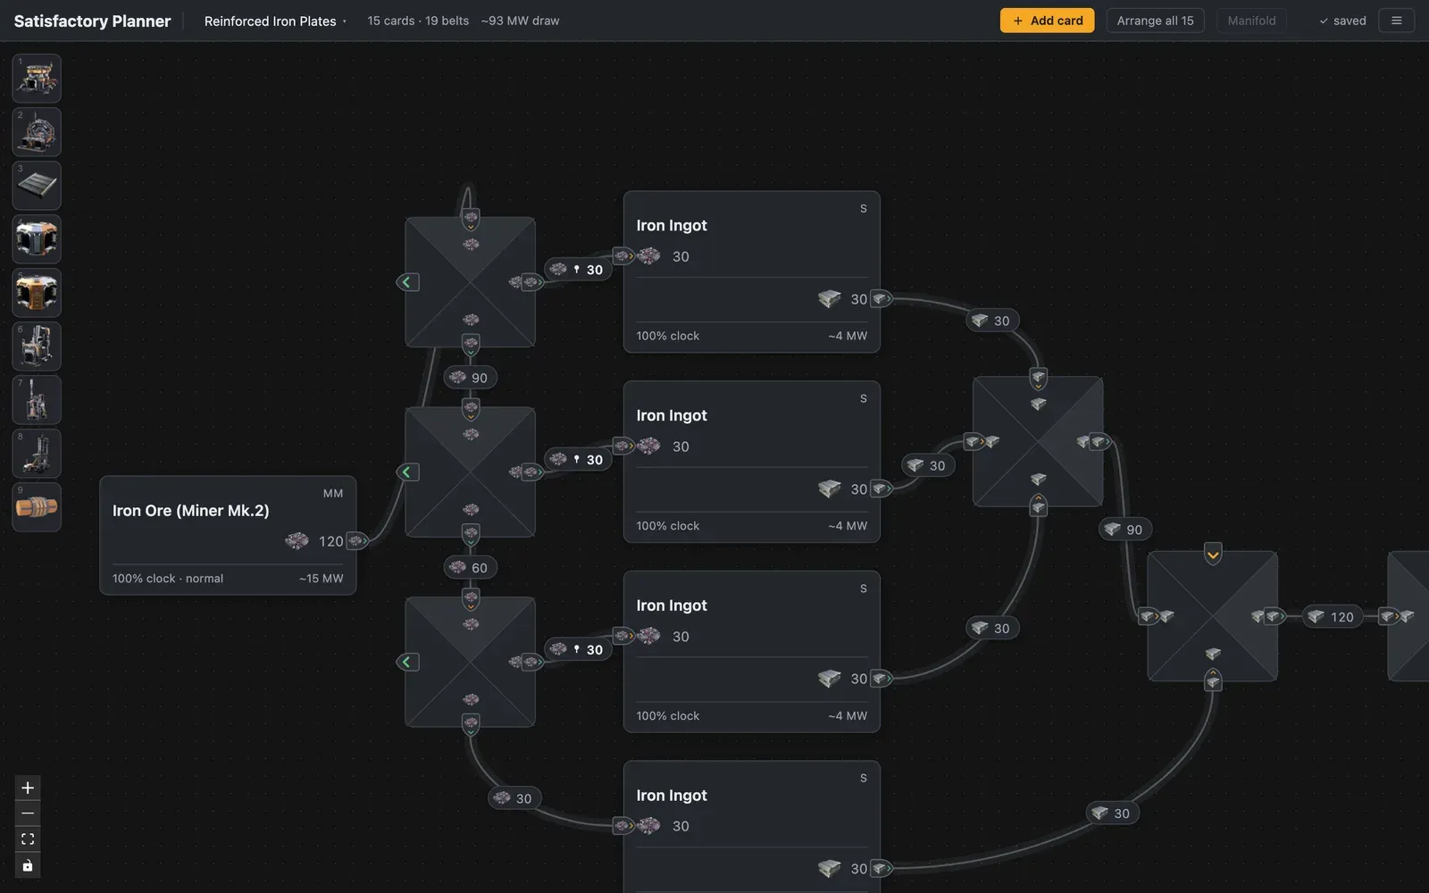Click the priority 30 belt label on top splitter

[578, 270]
